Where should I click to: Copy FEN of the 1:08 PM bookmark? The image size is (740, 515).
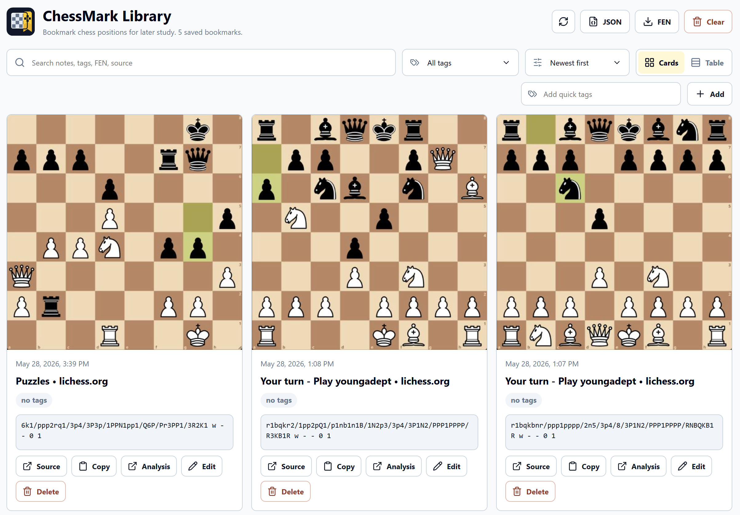(x=338, y=466)
